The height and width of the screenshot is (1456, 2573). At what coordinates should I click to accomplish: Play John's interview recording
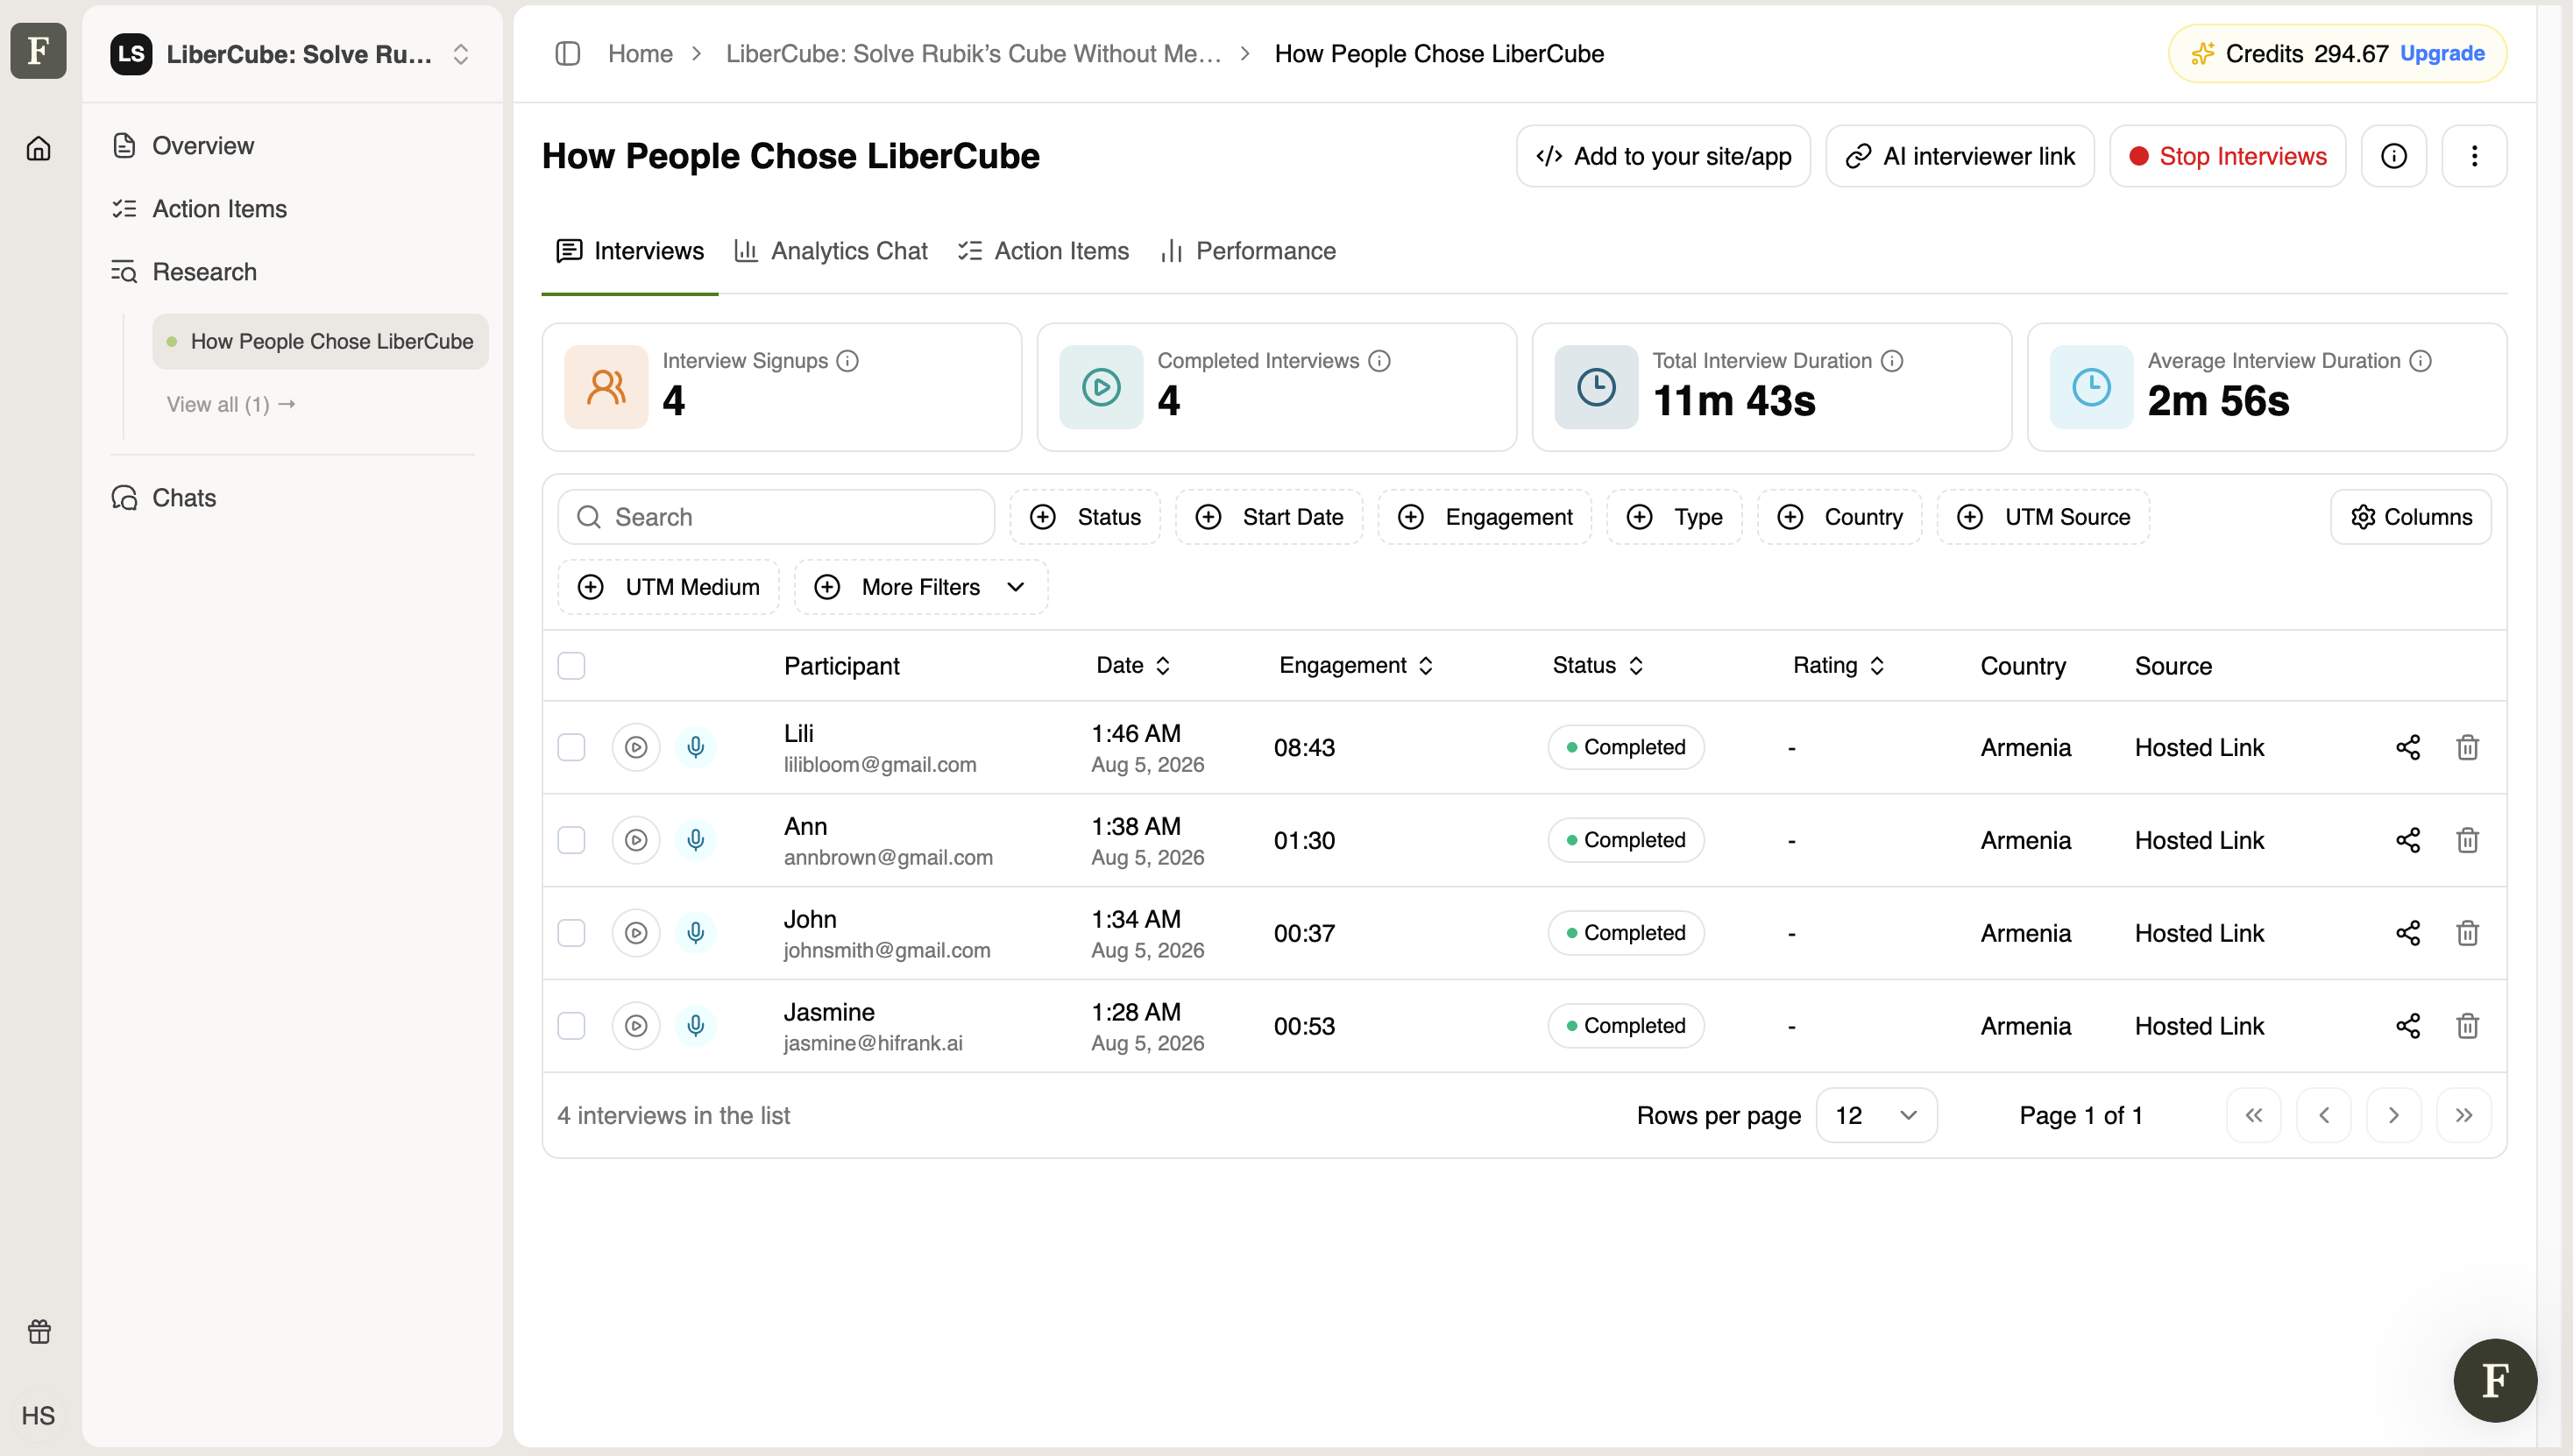(635, 933)
